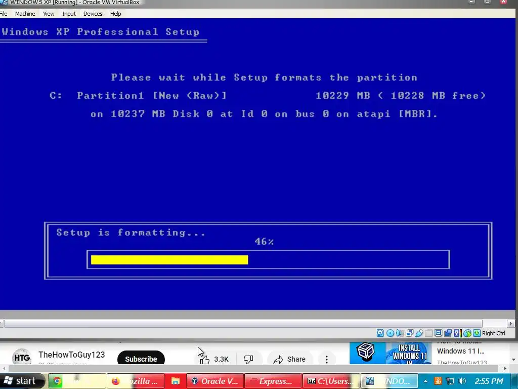Click the VM scrollbar right arrow
Image resolution: width=518 pixels, height=389 pixels.
[x=511, y=324]
